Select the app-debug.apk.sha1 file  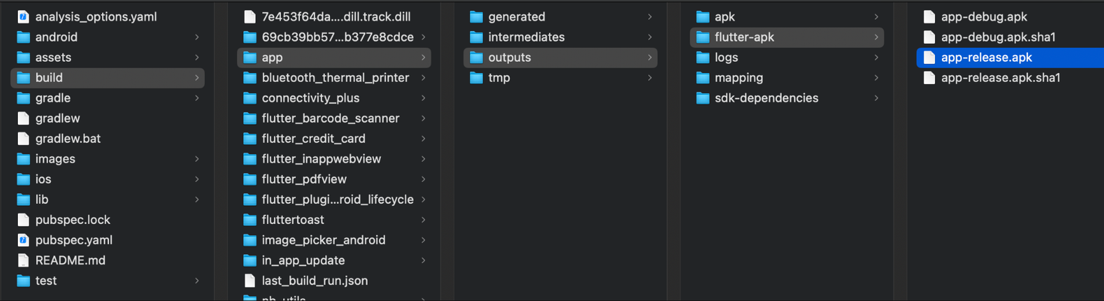pyautogui.click(x=998, y=37)
